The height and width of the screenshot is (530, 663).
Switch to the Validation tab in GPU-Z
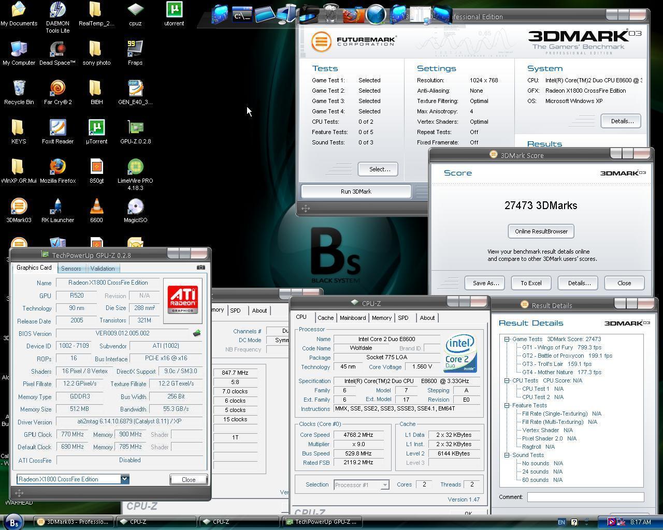(103, 269)
